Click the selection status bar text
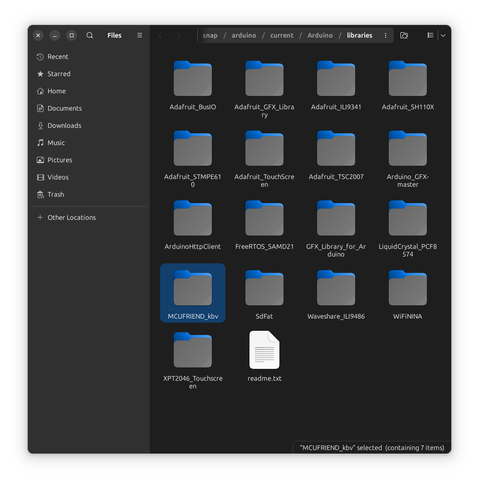The height and width of the screenshot is (484, 479). [372, 448]
